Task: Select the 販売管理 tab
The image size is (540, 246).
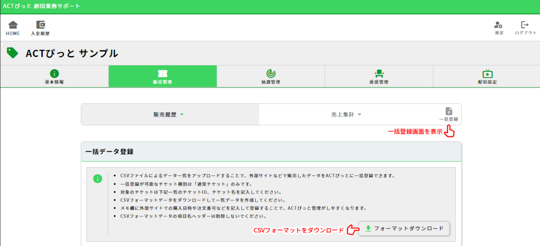Action: (162, 76)
